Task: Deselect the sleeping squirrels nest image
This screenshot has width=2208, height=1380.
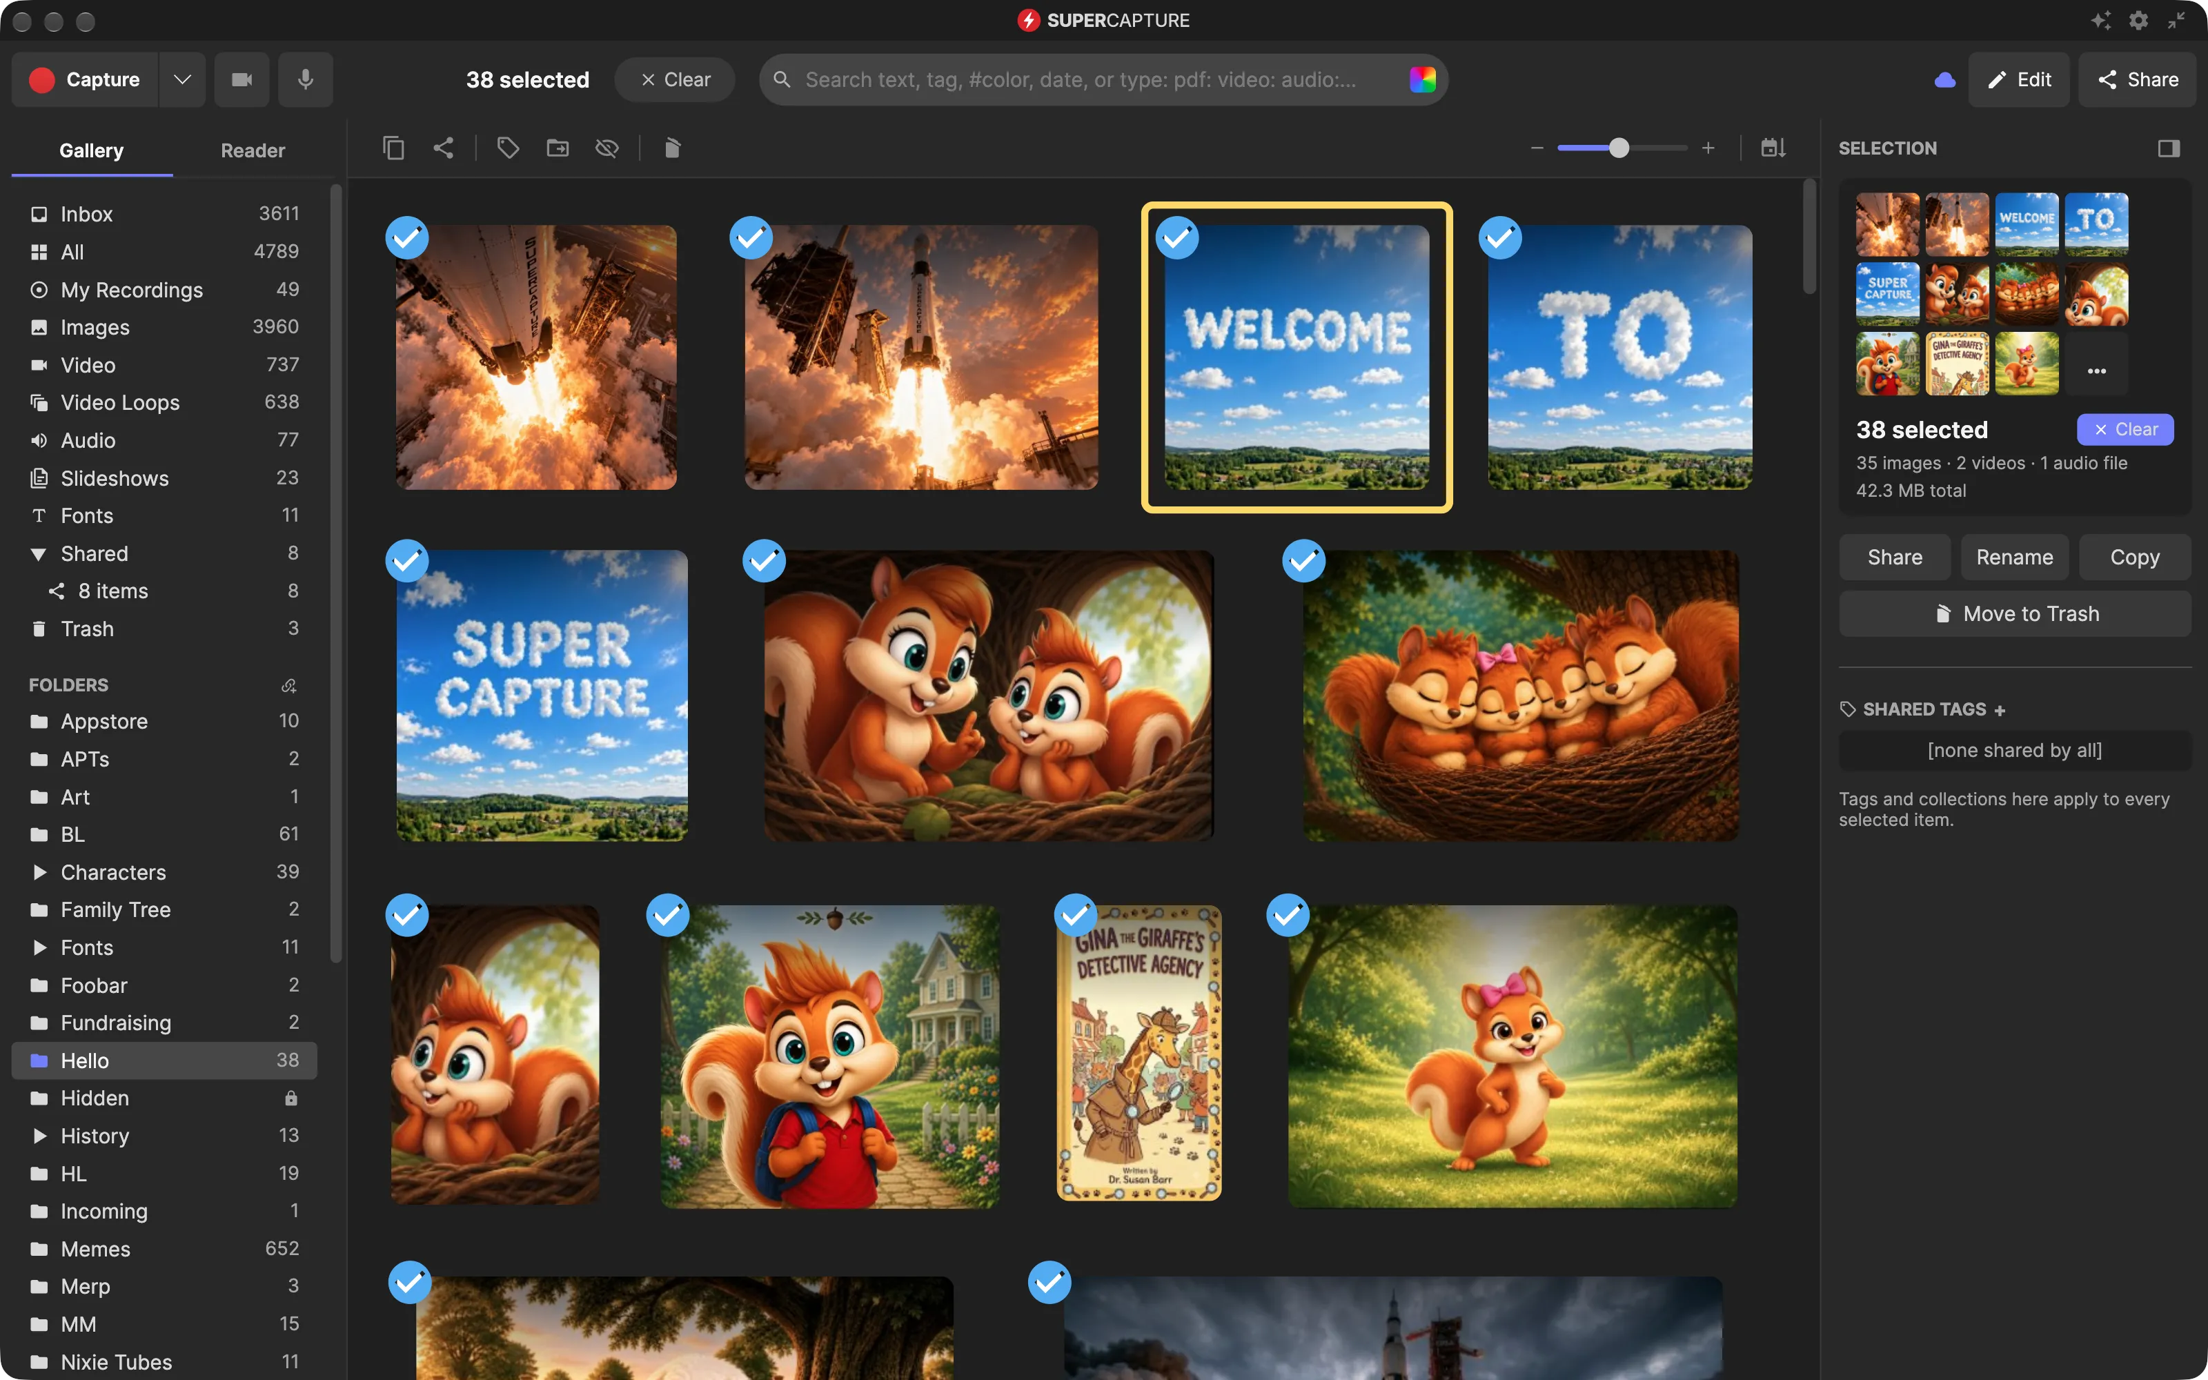Action: tap(1304, 560)
